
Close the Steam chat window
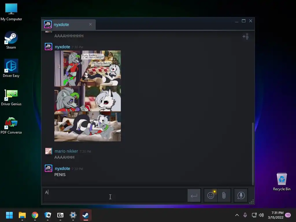click(251, 21)
